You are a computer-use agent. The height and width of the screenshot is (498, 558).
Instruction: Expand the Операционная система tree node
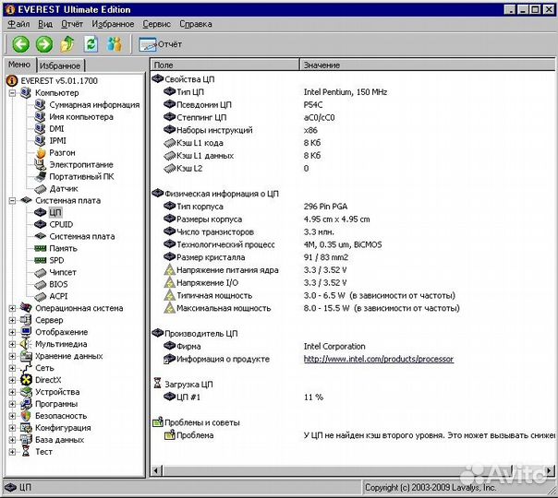point(12,308)
